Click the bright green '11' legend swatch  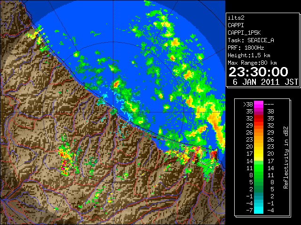point(259,168)
